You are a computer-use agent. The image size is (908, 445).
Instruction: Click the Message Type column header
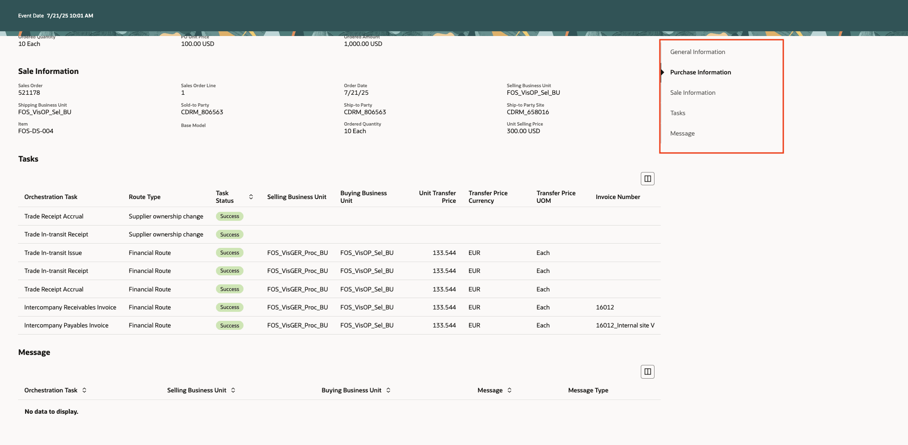(588, 391)
